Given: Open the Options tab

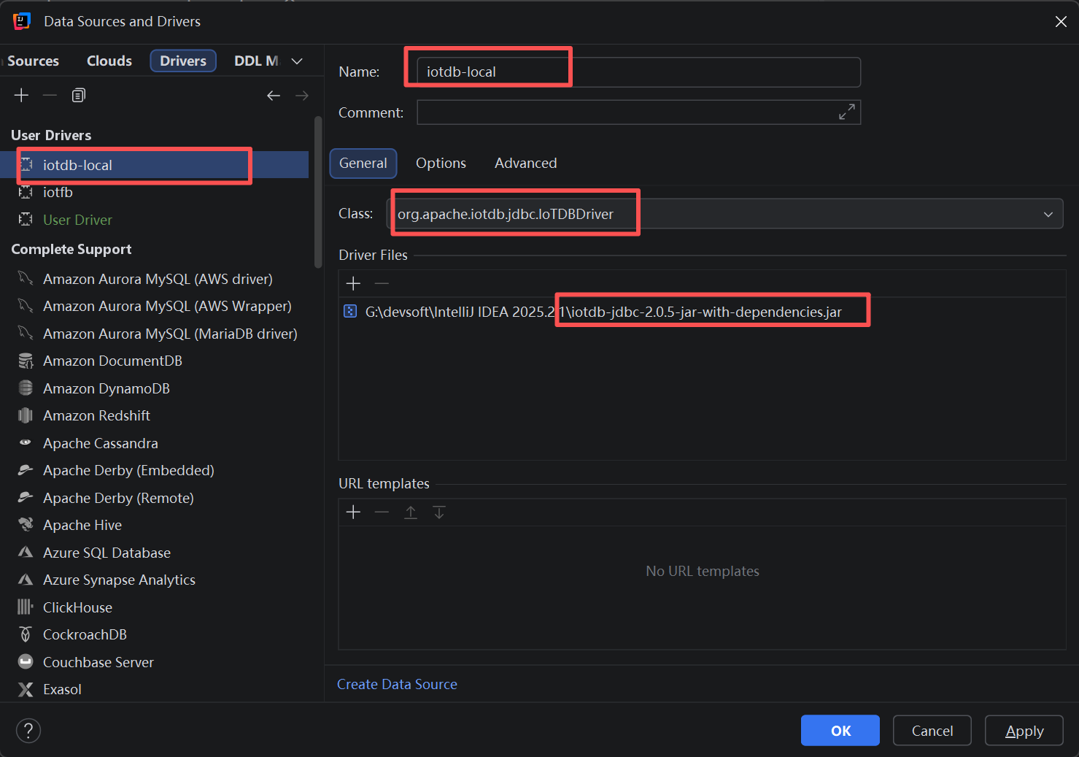Looking at the screenshot, I should pyautogui.click(x=441, y=164).
